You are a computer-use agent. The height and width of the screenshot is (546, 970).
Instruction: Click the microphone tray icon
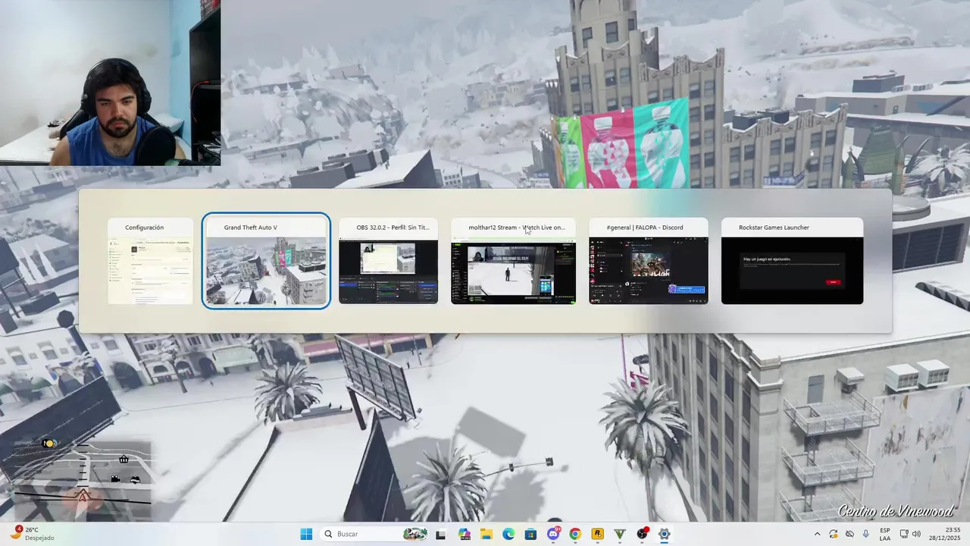pyautogui.click(x=865, y=534)
